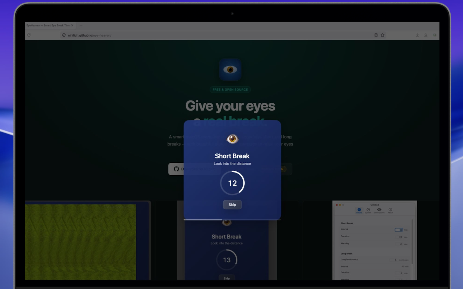Switch to Breaks tab in settings screenshot
The width and height of the screenshot is (463, 289).
359,210
